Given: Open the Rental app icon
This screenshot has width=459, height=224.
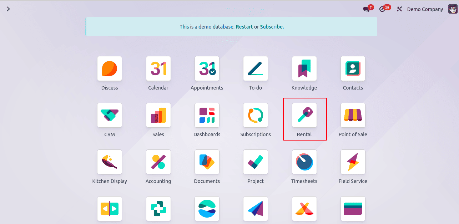Looking at the screenshot, I should click(x=304, y=115).
